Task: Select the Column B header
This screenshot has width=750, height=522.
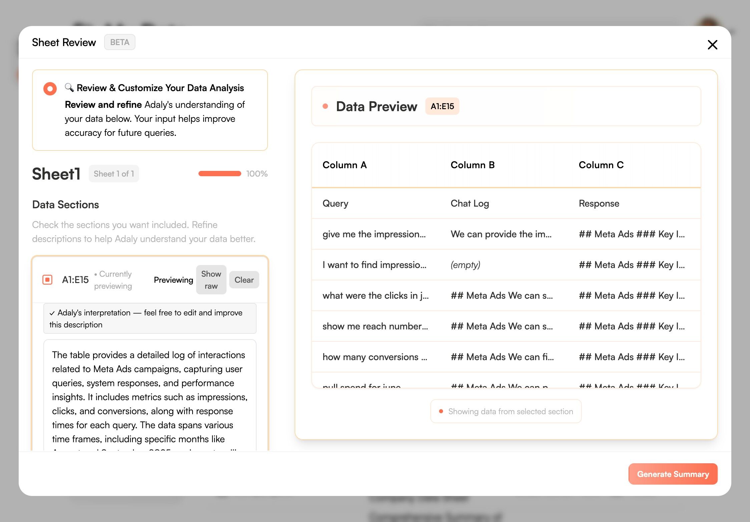Action: point(472,165)
